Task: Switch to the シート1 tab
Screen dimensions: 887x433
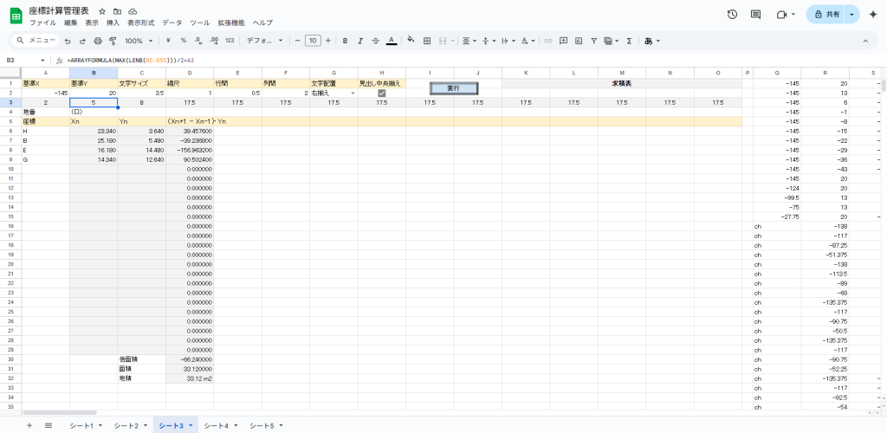Action: pos(86,425)
